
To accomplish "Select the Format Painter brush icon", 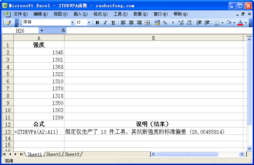I will [x=8, y=23].
